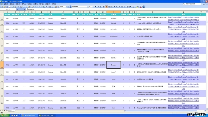Click the New workbook icon

[2, 7]
